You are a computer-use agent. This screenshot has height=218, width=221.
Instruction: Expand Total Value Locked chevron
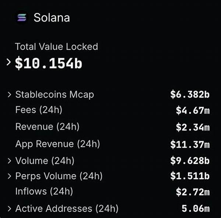coord(9,62)
